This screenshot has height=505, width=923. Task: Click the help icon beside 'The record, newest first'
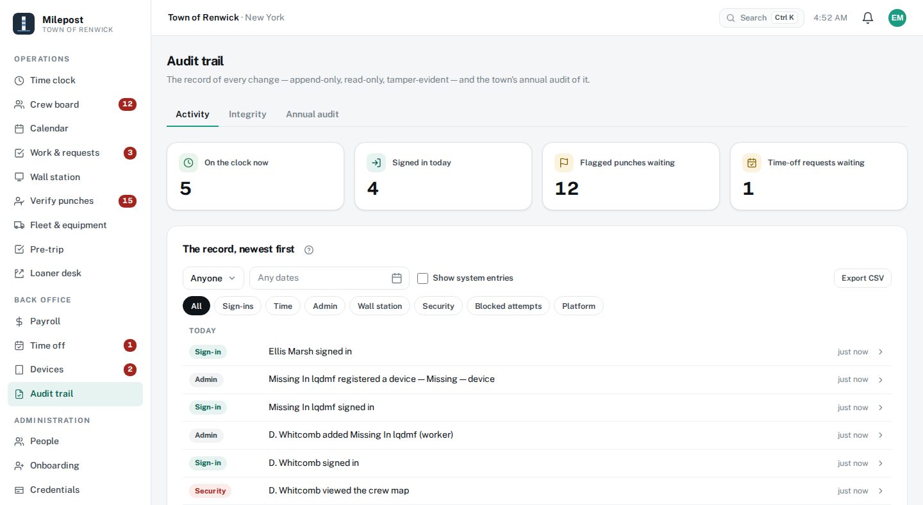309,250
